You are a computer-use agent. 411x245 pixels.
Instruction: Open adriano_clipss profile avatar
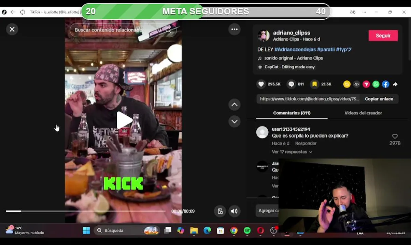[x=263, y=36]
